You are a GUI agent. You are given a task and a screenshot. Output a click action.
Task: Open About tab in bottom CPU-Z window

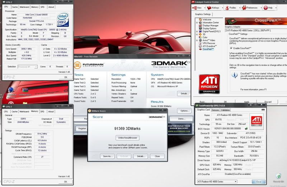51,111
